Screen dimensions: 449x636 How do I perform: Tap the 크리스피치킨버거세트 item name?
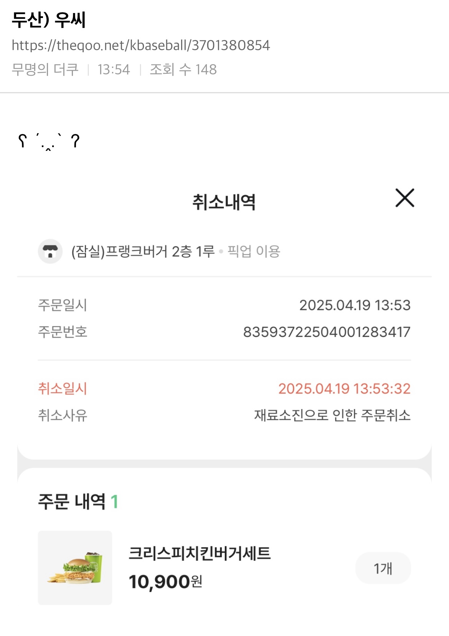200,553
